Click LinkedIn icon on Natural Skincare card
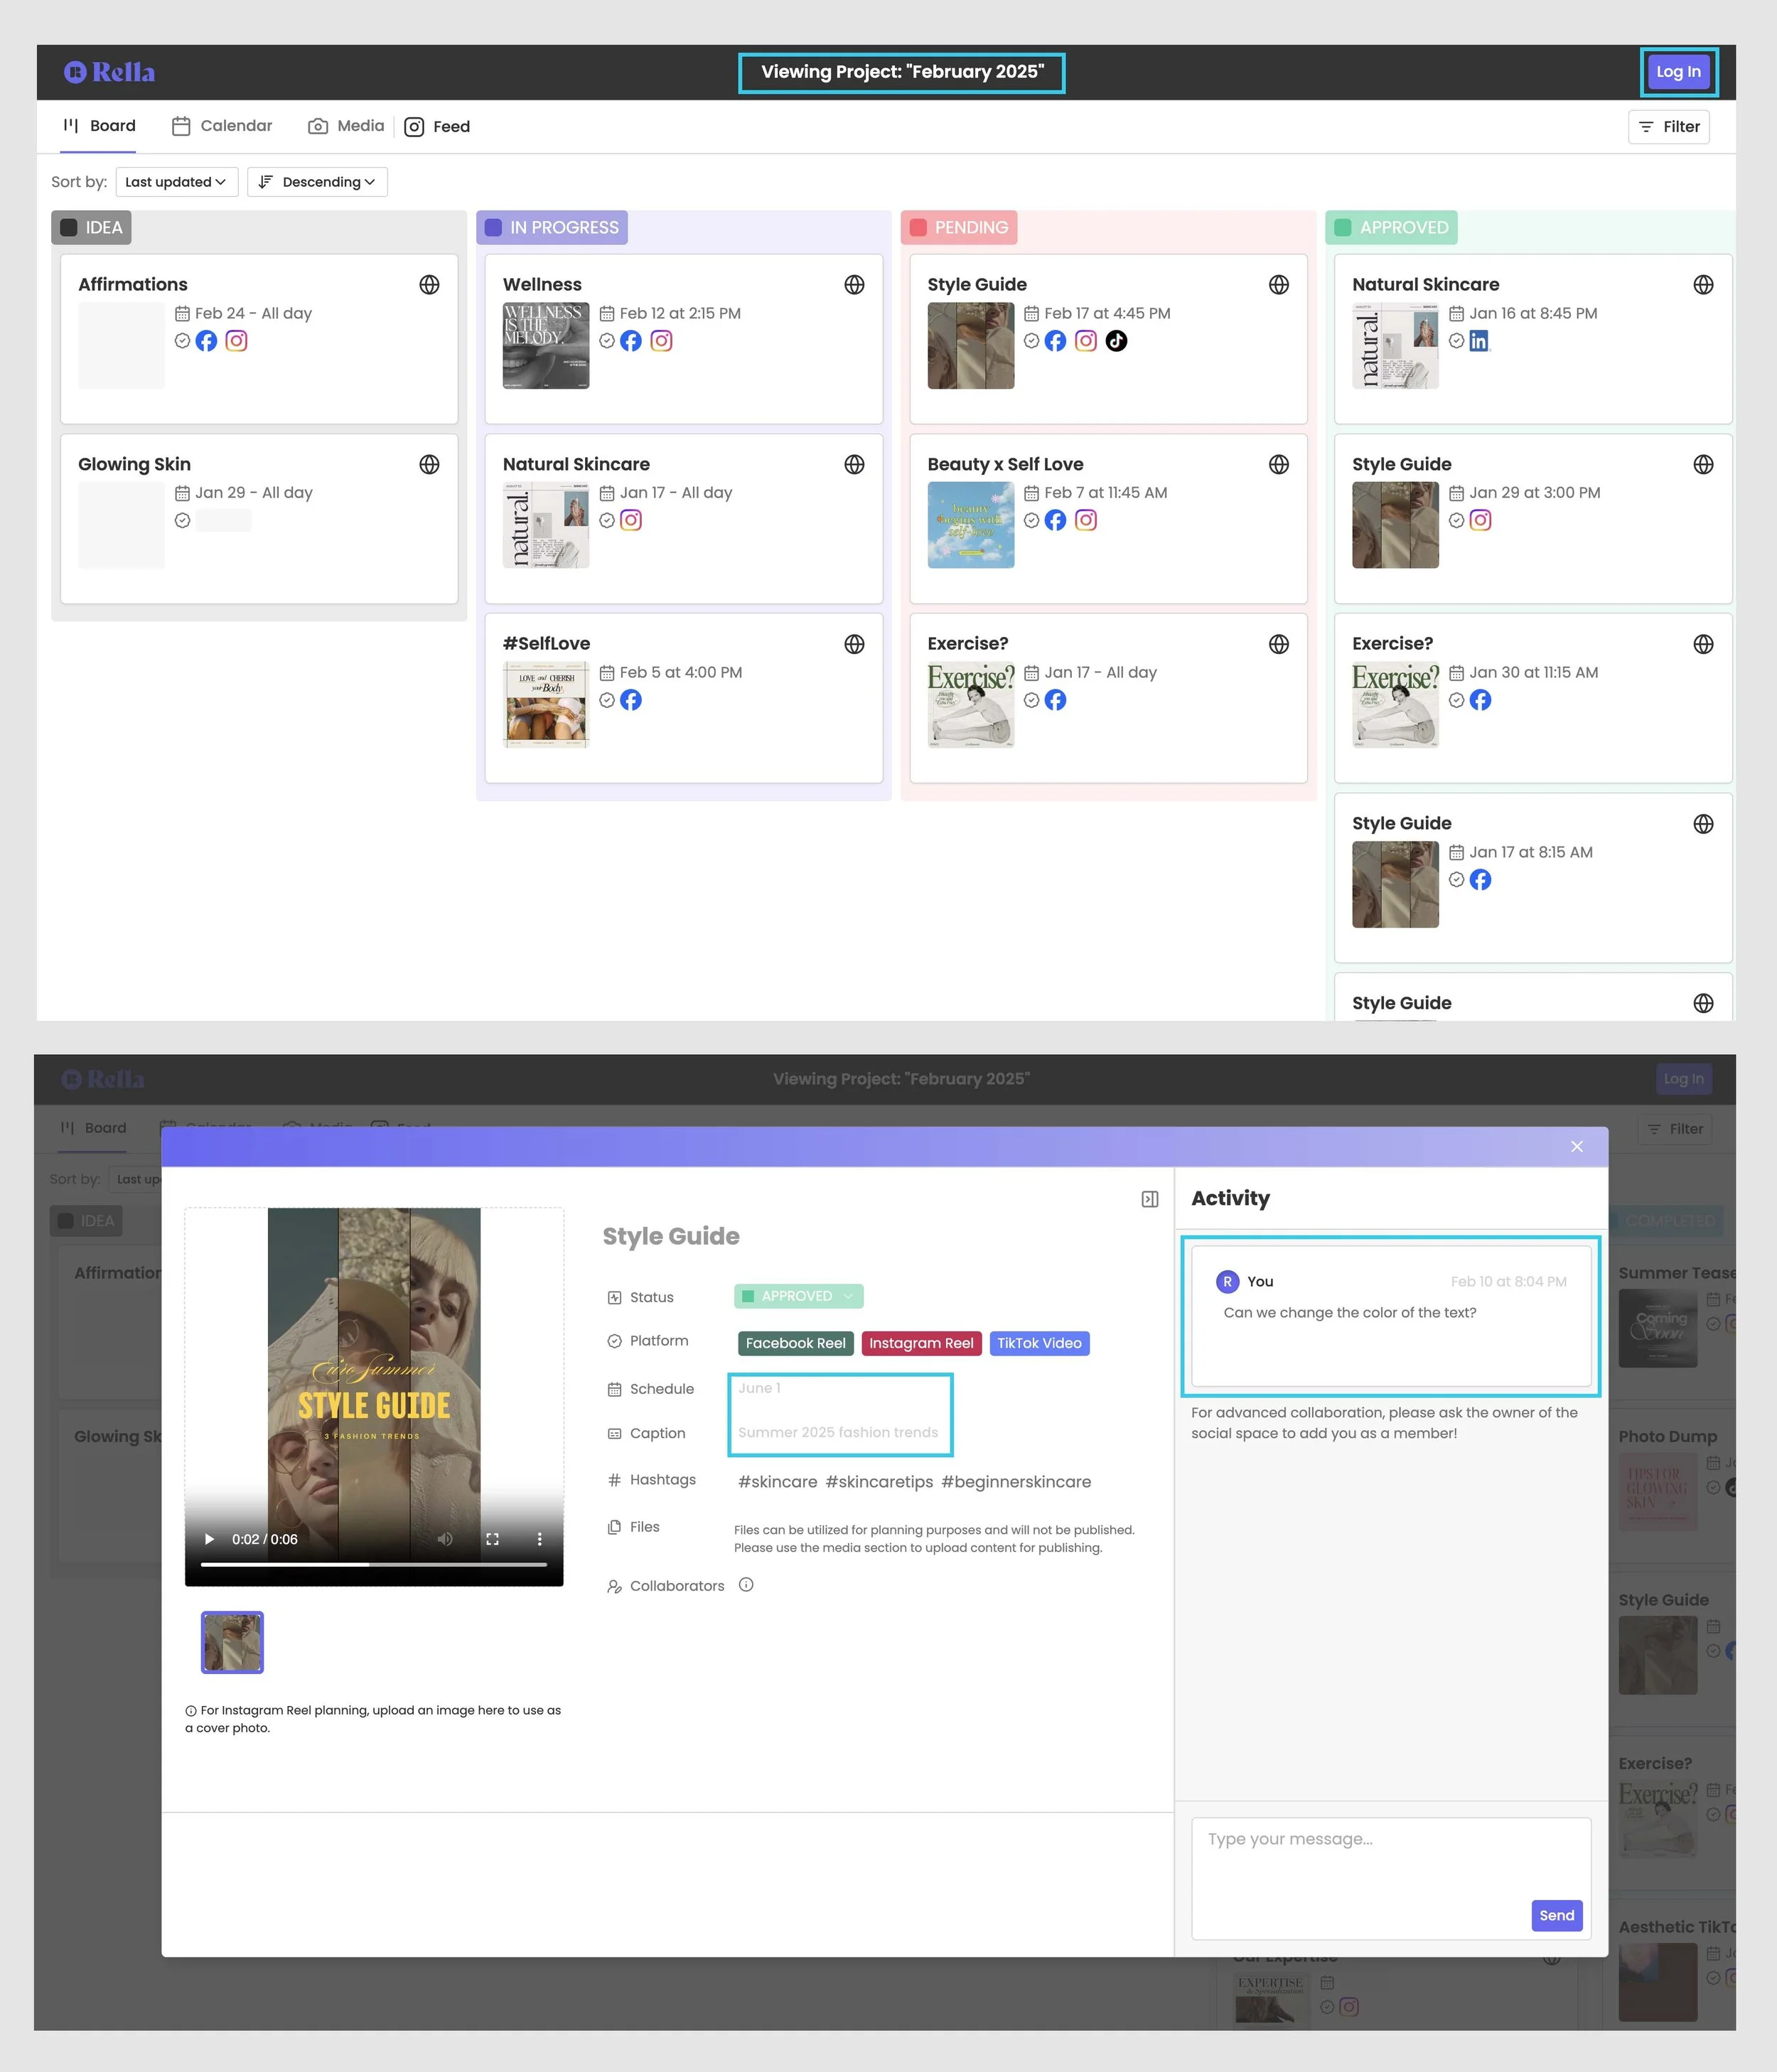The width and height of the screenshot is (1777, 2072). tap(1479, 341)
